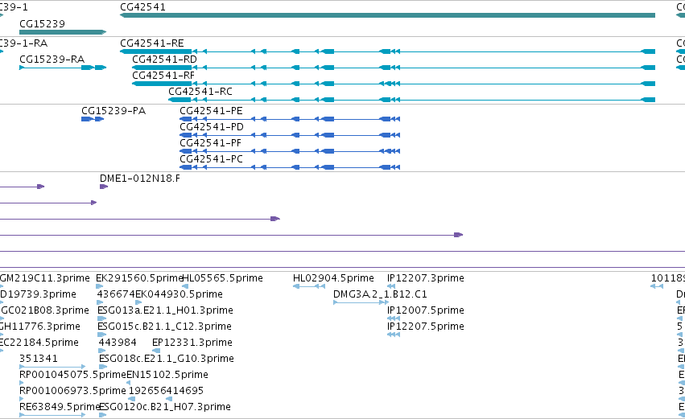Open the GM219C11.3prime EST entry
The height and width of the screenshot is (419, 685).
click(45, 278)
